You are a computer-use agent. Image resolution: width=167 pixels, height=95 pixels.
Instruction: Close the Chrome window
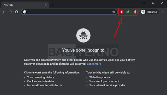[162, 3]
